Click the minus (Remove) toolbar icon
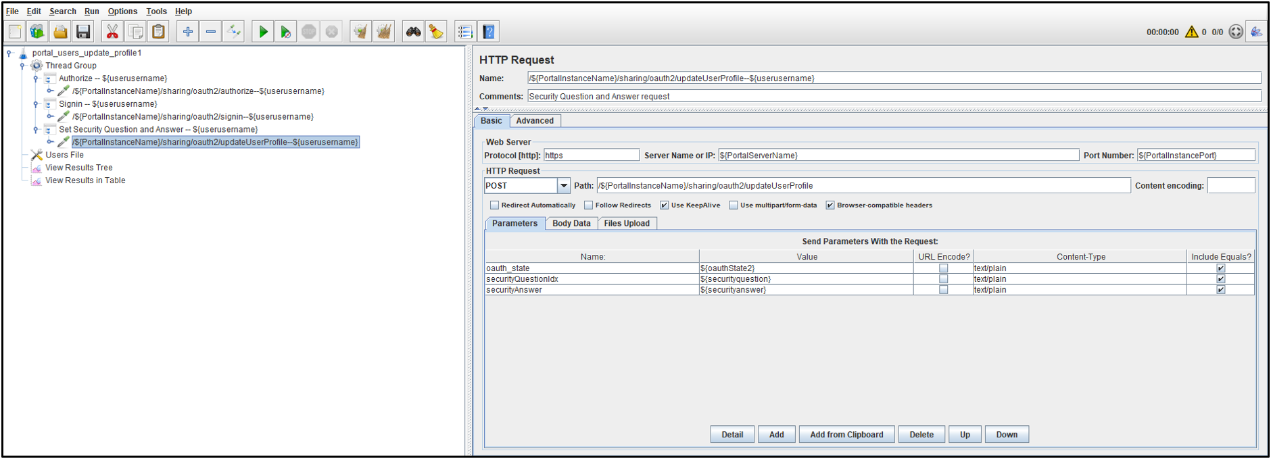The height and width of the screenshot is (459, 1271). (211, 32)
